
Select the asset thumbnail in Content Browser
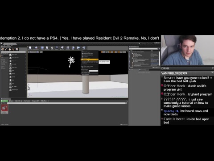coord(4,109)
